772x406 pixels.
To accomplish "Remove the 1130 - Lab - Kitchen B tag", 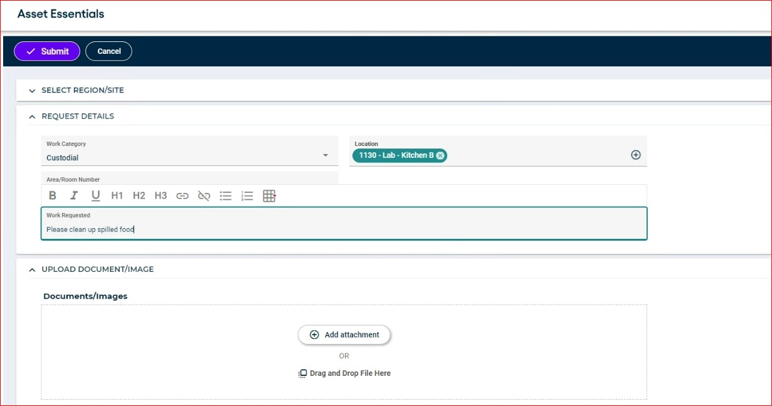I will point(440,155).
